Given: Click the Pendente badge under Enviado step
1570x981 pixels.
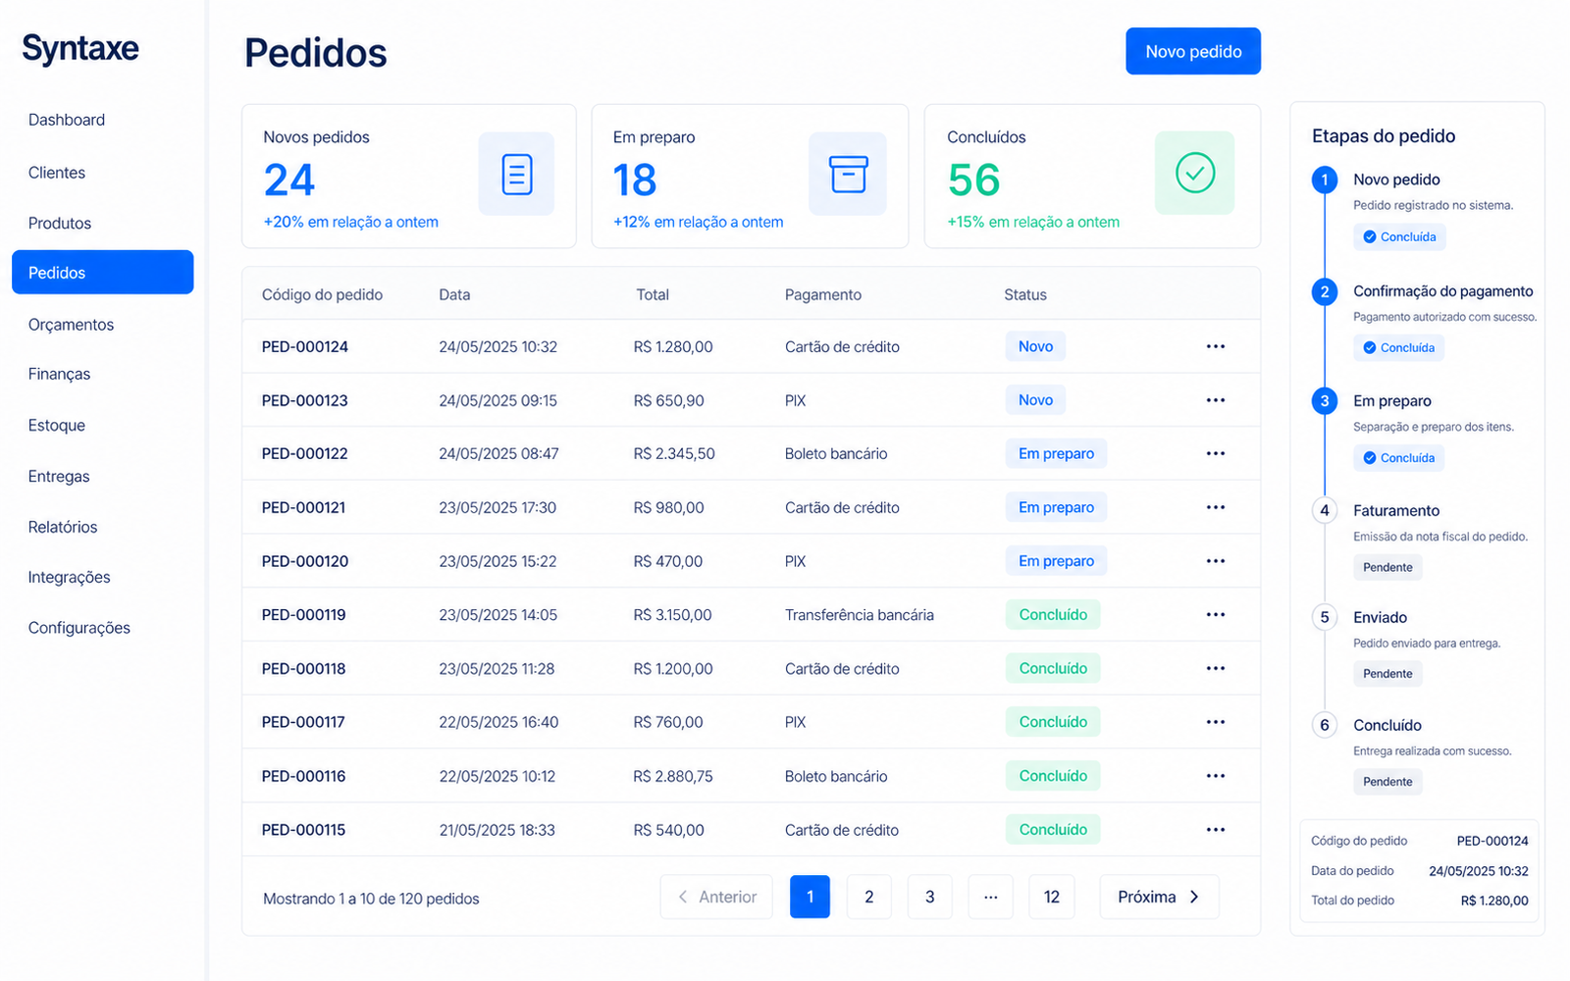Looking at the screenshot, I should coord(1387,673).
